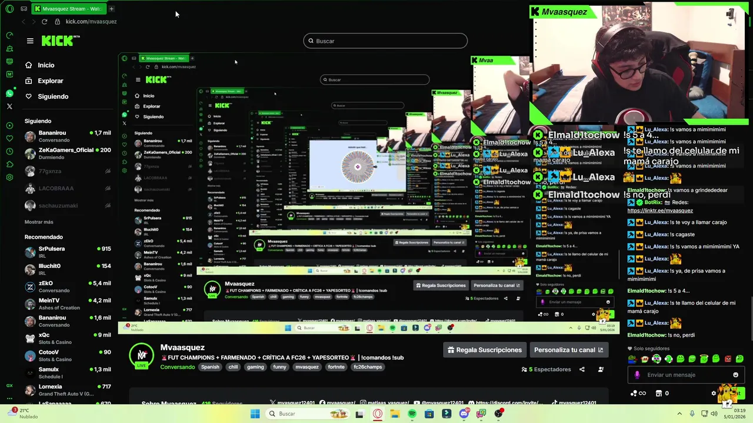
Task: Click the KICK beta logo
Action: [61, 41]
